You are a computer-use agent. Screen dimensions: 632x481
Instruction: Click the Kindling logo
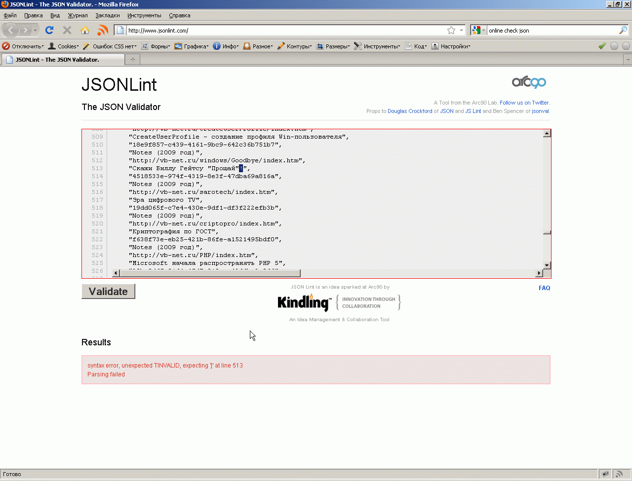pyautogui.click(x=305, y=302)
